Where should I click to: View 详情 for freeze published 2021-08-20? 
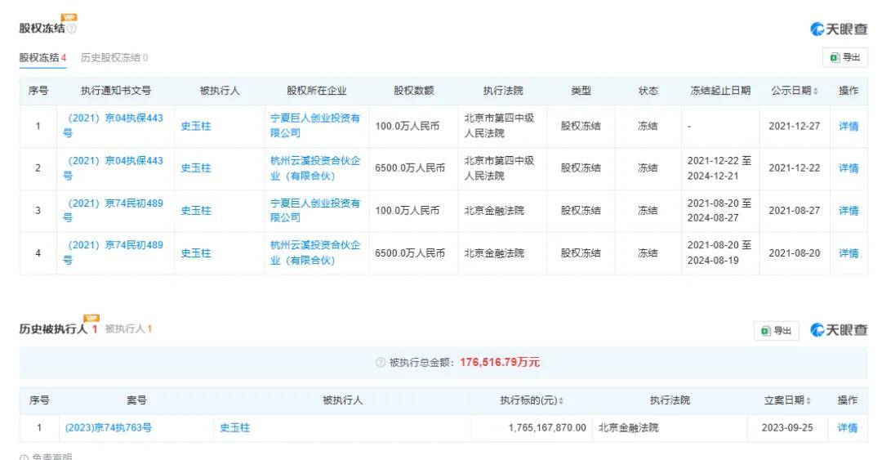[849, 253]
